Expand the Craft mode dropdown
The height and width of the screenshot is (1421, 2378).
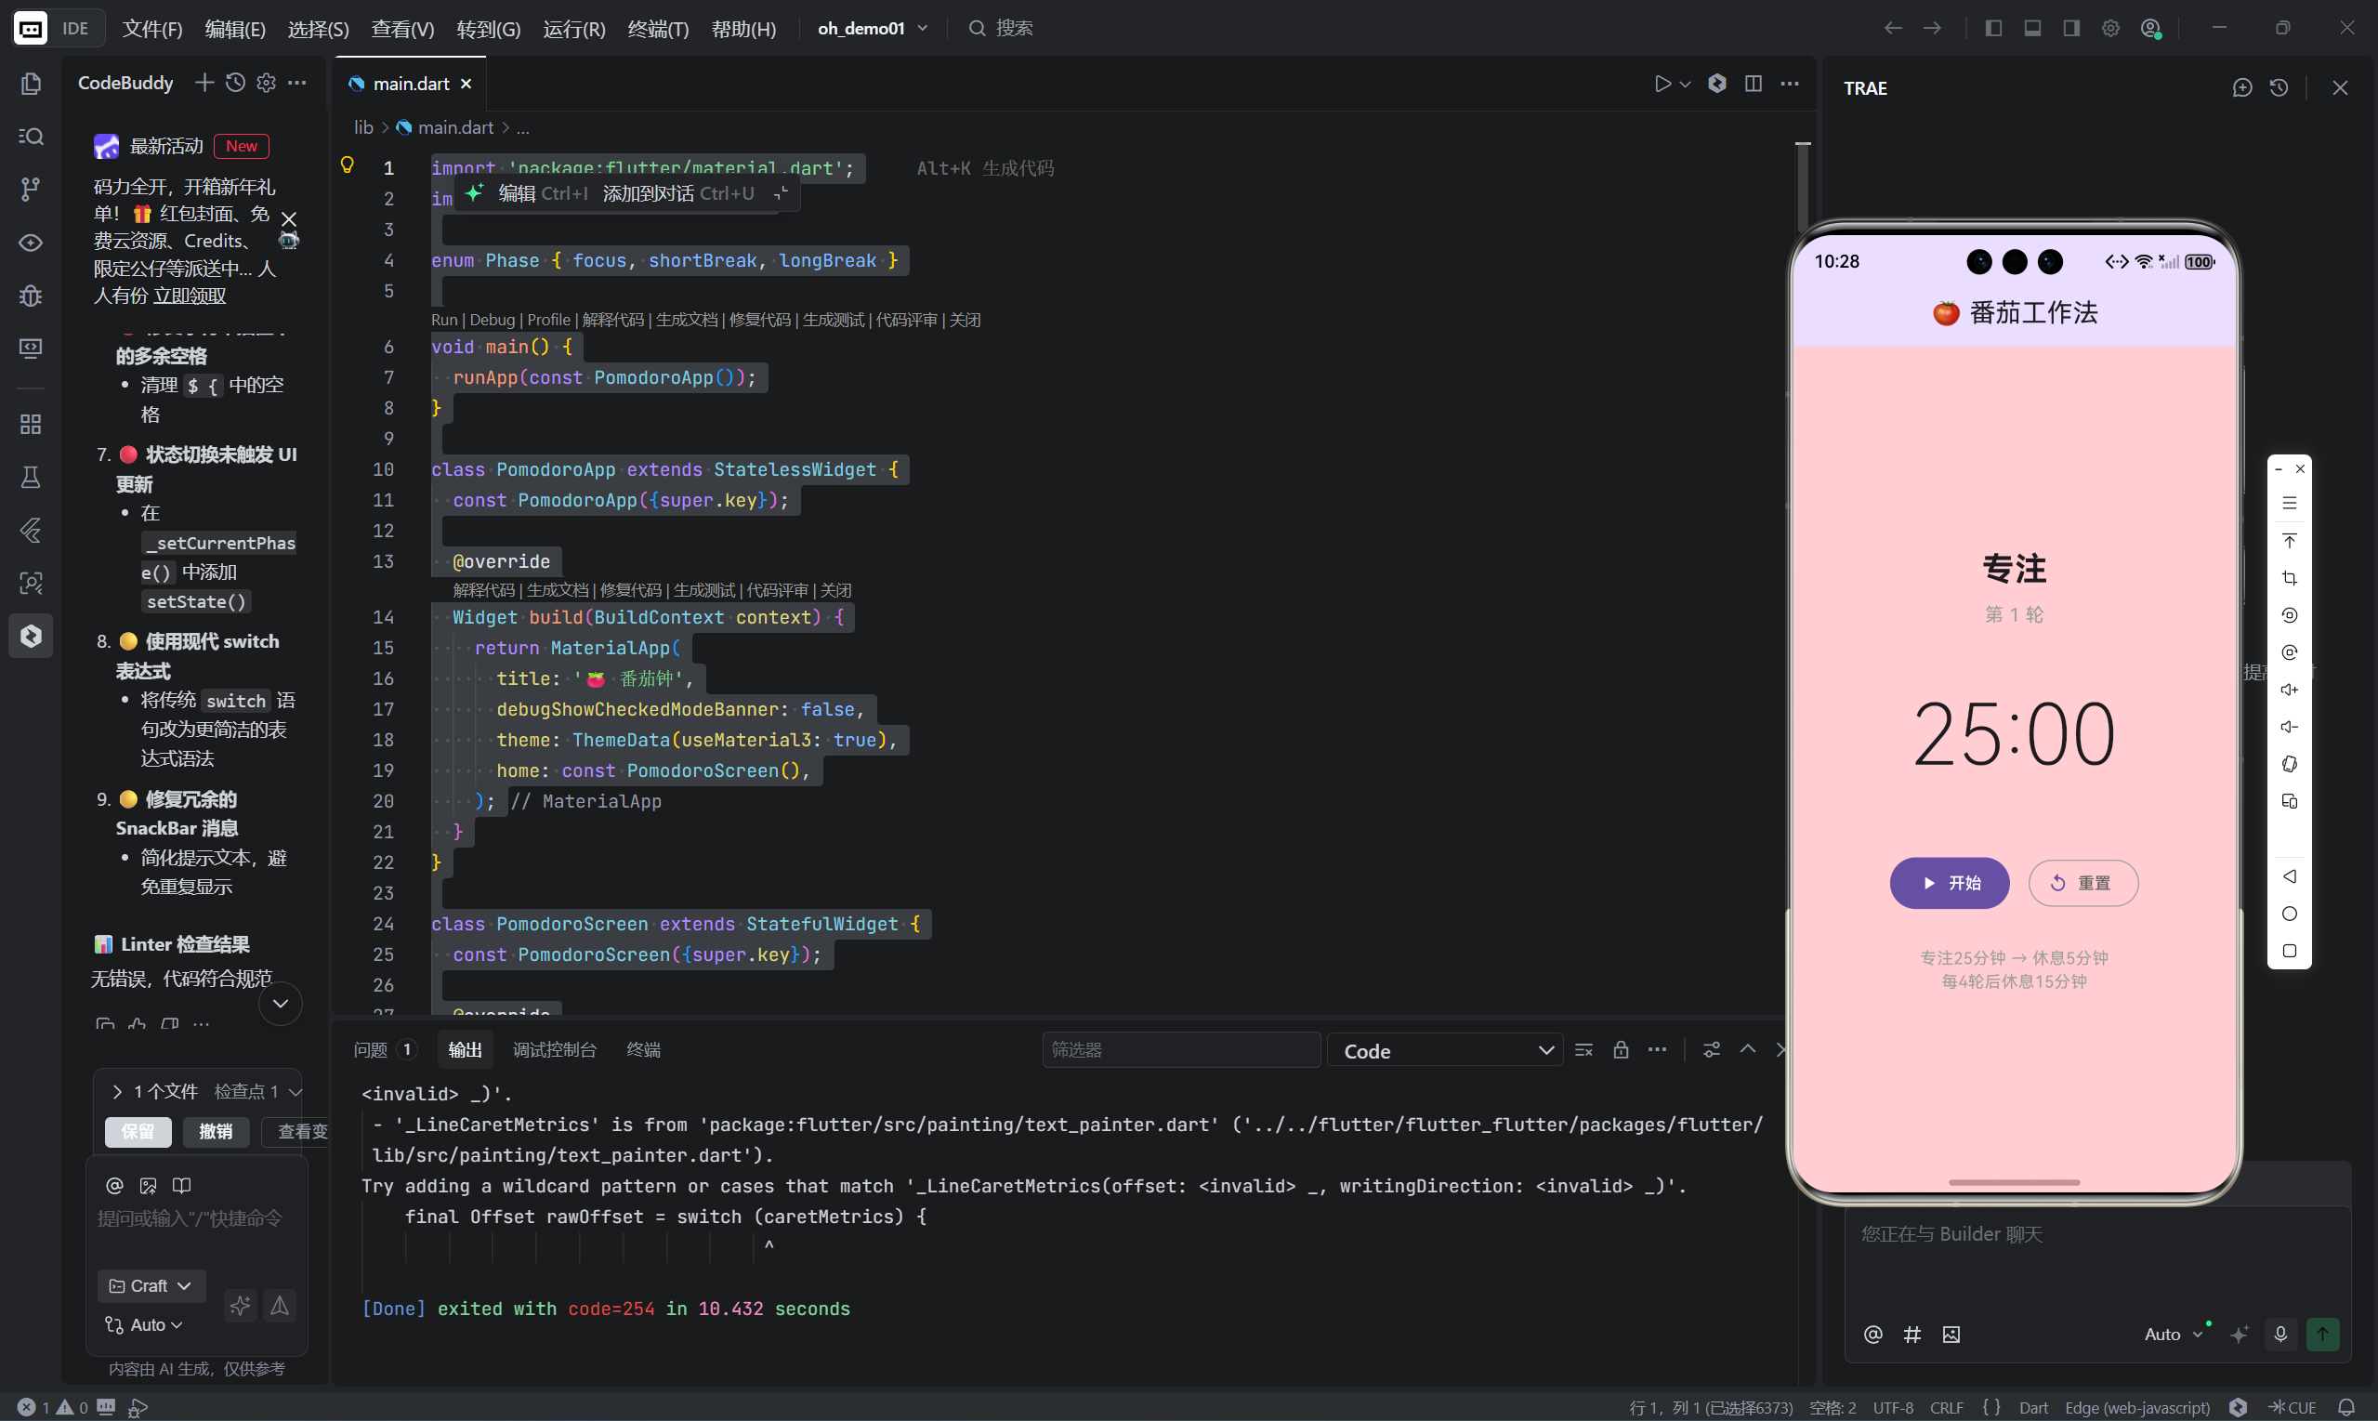tap(151, 1286)
